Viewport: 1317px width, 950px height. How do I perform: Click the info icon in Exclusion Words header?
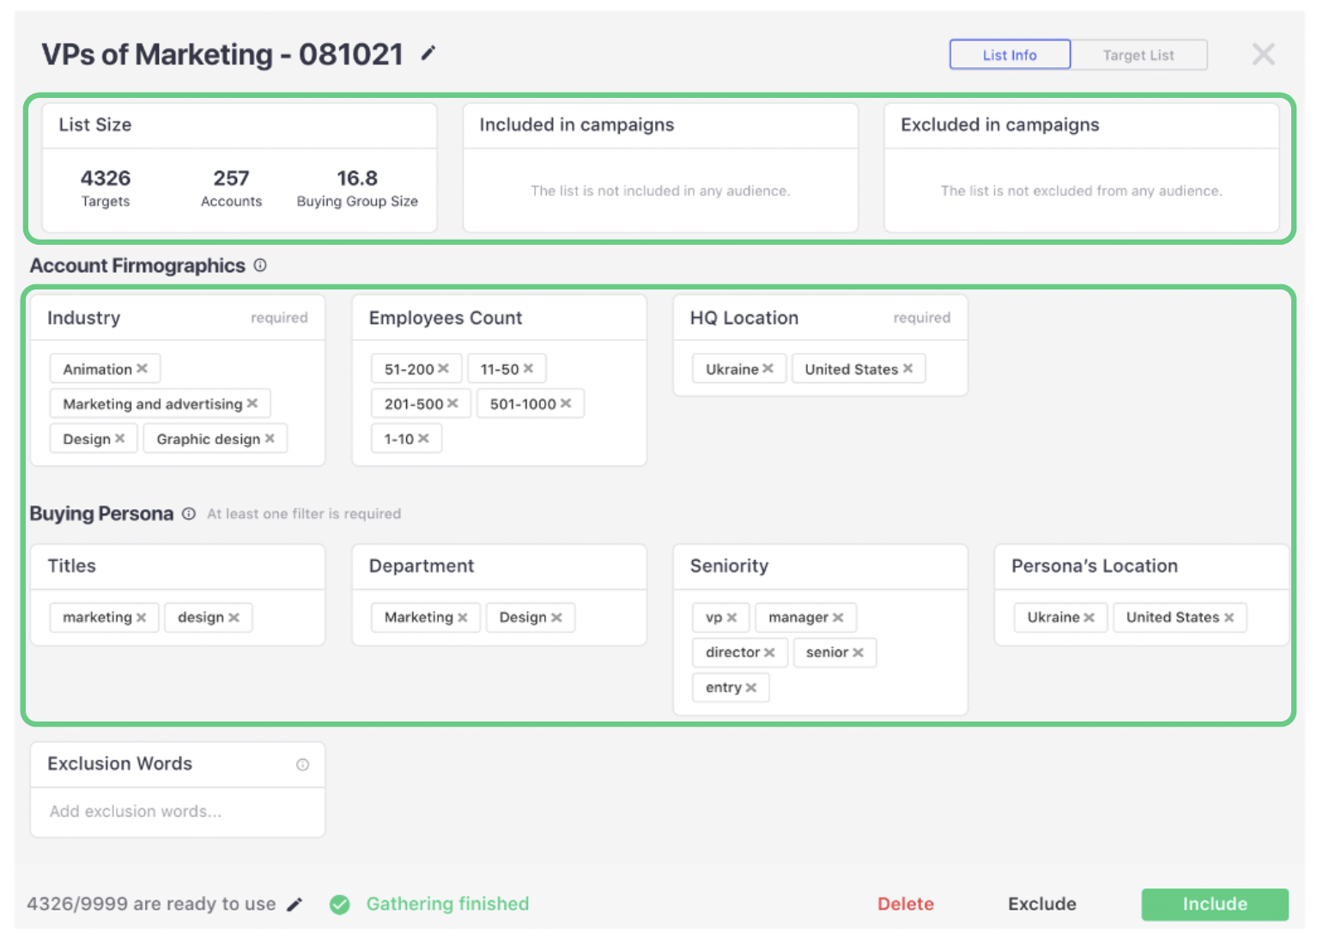coord(302,764)
